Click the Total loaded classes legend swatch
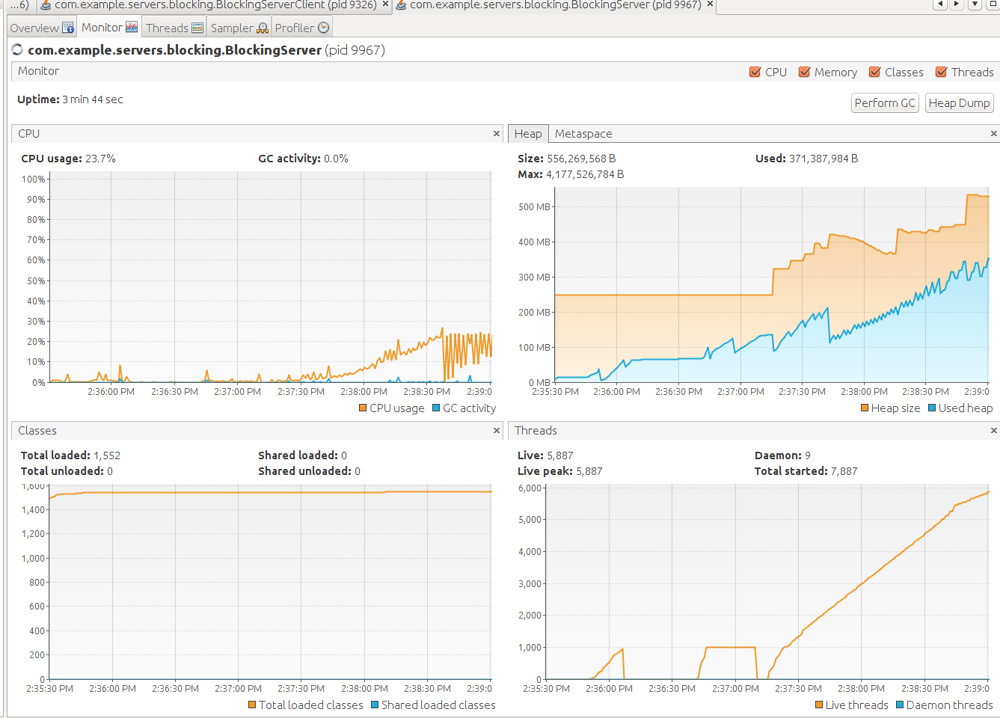The width and height of the screenshot is (1000, 718). pyautogui.click(x=252, y=705)
